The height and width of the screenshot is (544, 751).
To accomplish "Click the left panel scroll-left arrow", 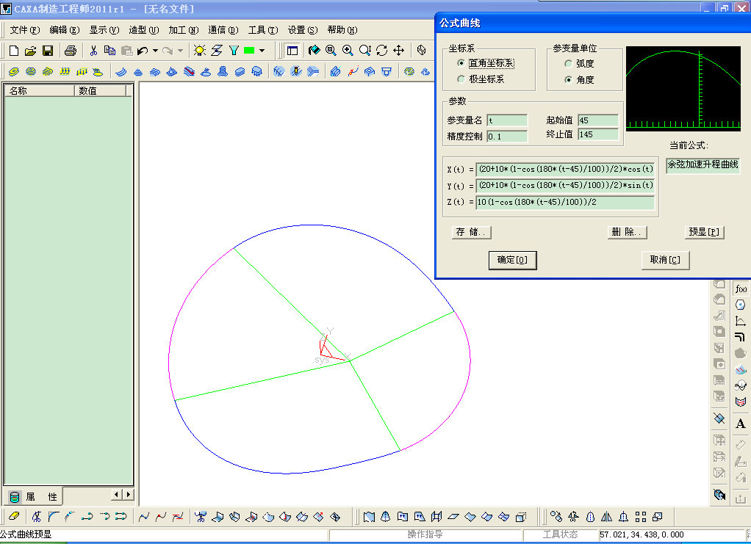I will [117, 494].
